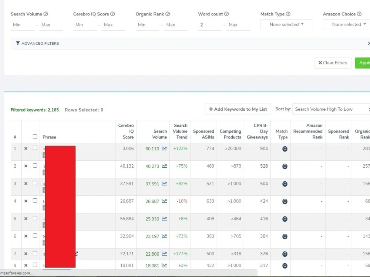Remove row 8 with X icon
370x277 pixels.
26,265
